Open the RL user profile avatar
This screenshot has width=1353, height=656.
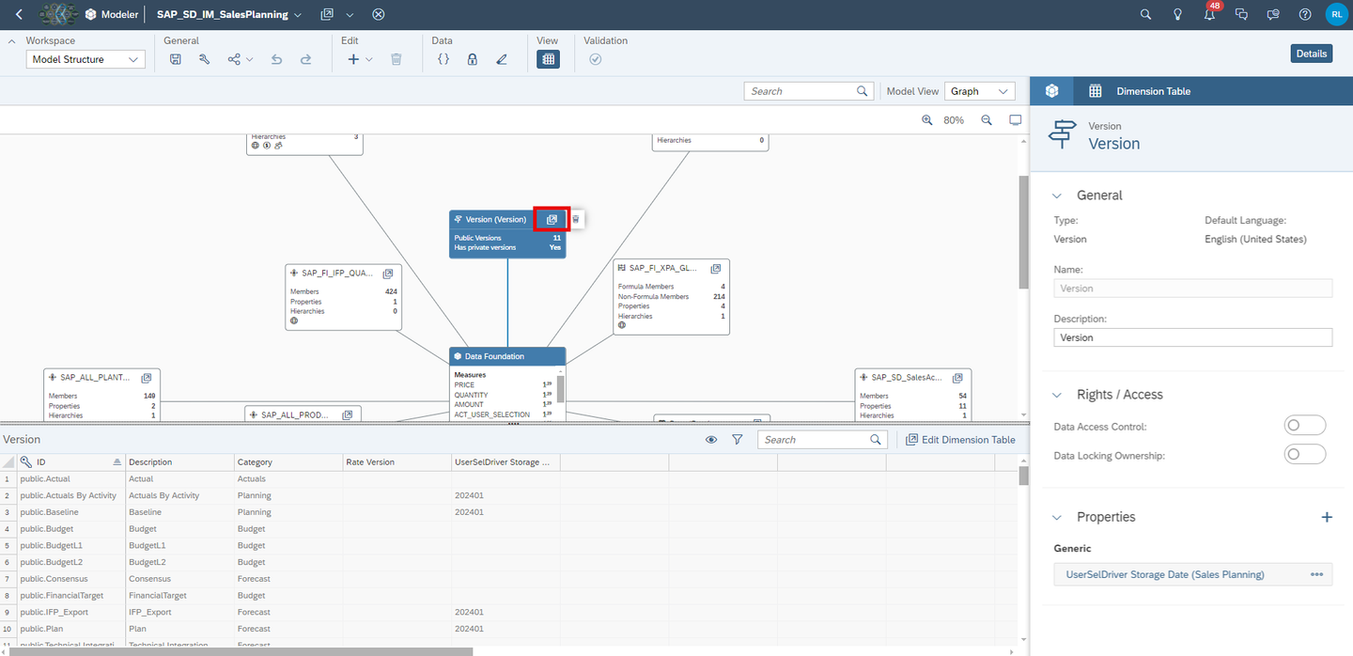click(x=1336, y=14)
